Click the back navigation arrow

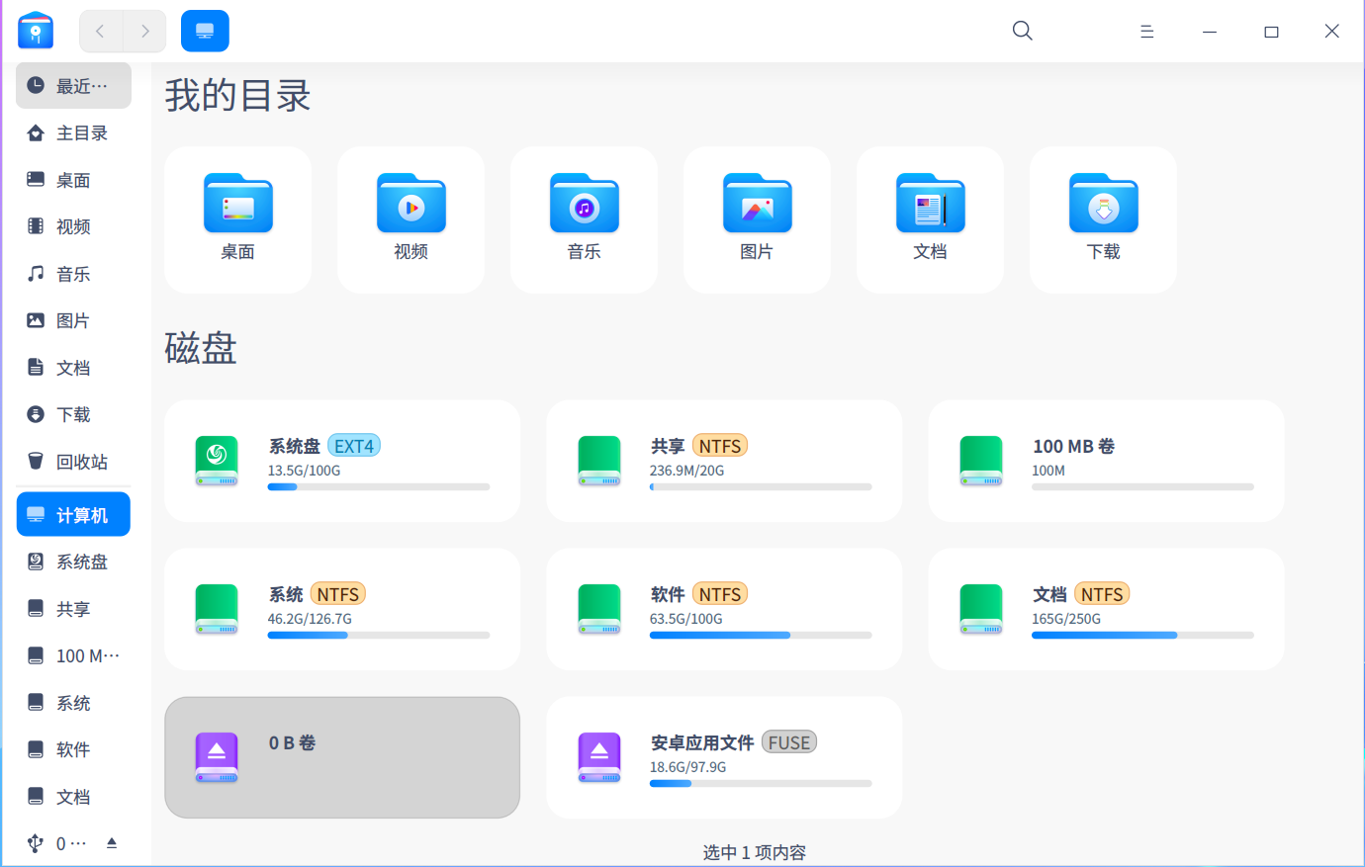(x=99, y=31)
